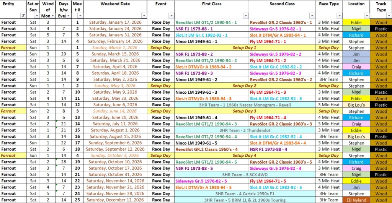Select 3HR Team - 3 SCX 4WD cell
This screenshot has height=203, width=392.
[x=244, y=175]
